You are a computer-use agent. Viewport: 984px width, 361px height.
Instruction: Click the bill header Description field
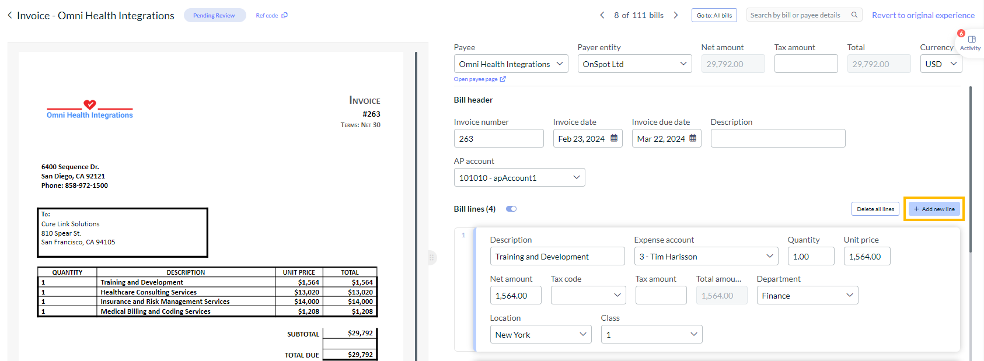[x=778, y=138]
